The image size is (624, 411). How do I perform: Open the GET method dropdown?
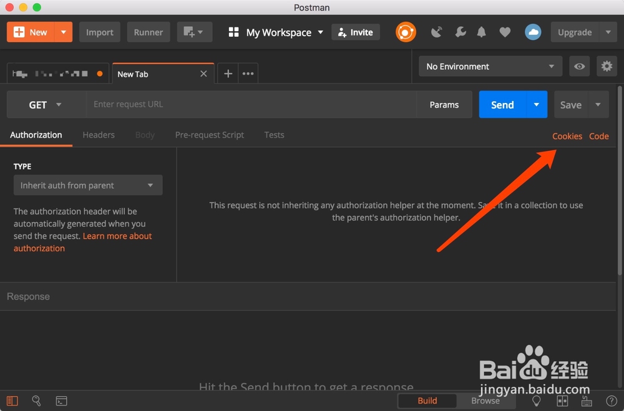[x=46, y=104]
